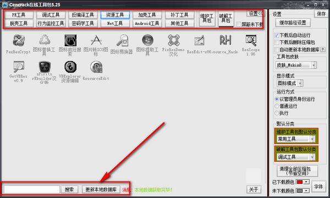Enable 下载后删除压缩包 checkbox
The height and width of the screenshot is (198, 330).
tap(277, 42)
